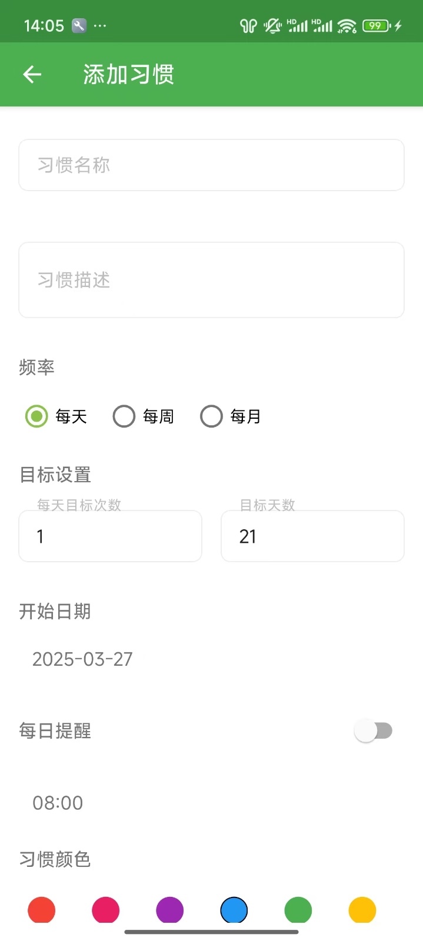Select the 每周 frequency option

point(124,416)
